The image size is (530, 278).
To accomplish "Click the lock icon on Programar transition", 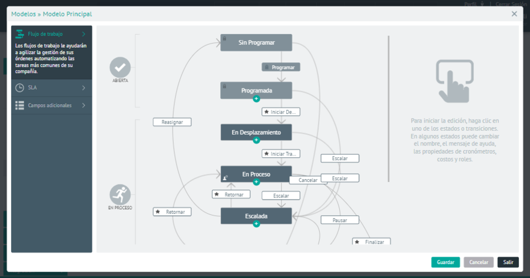I will click(x=267, y=67).
